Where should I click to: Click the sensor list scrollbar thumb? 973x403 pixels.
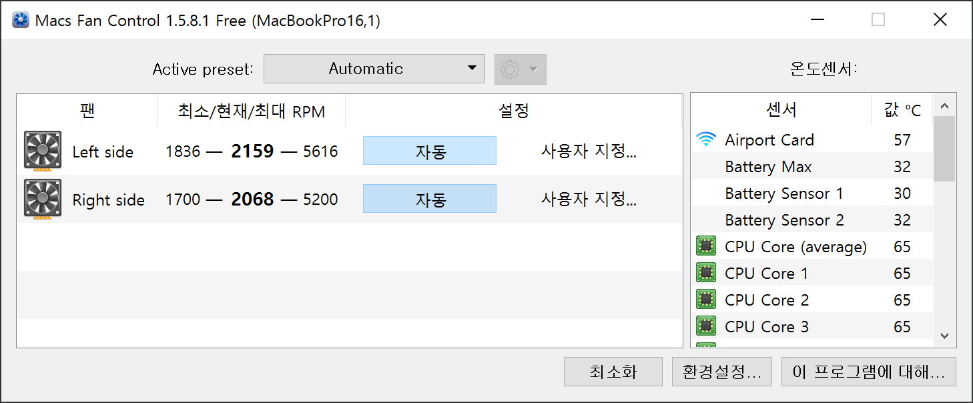click(944, 149)
